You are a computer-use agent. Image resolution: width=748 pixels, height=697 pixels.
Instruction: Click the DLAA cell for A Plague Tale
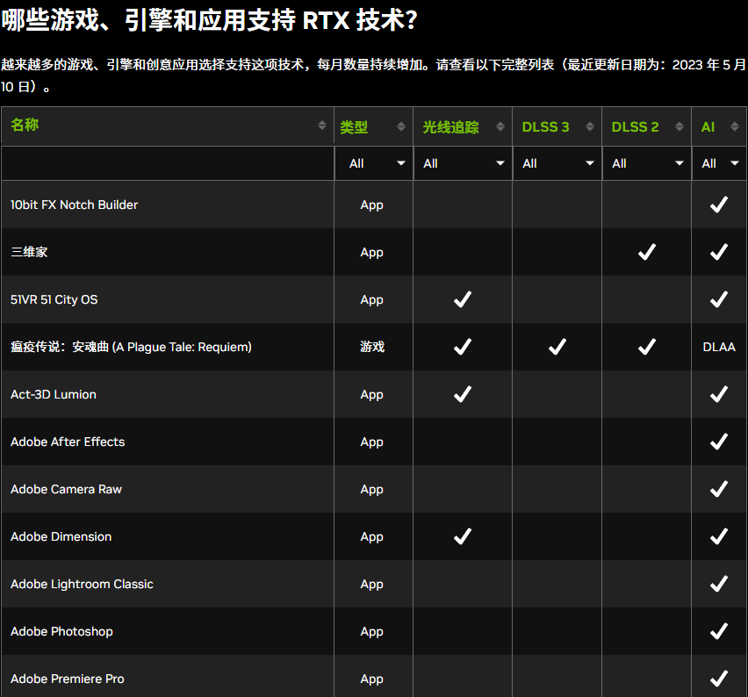click(x=719, y=347)
